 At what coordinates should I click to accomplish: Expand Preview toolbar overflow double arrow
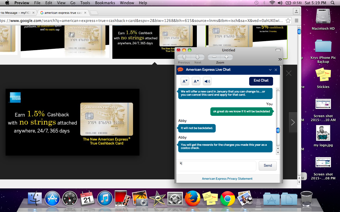pos(280,59)
